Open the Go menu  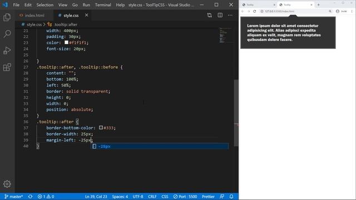[75, 5]
